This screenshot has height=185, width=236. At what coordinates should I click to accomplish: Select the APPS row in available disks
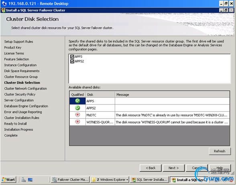click(150, 101)
